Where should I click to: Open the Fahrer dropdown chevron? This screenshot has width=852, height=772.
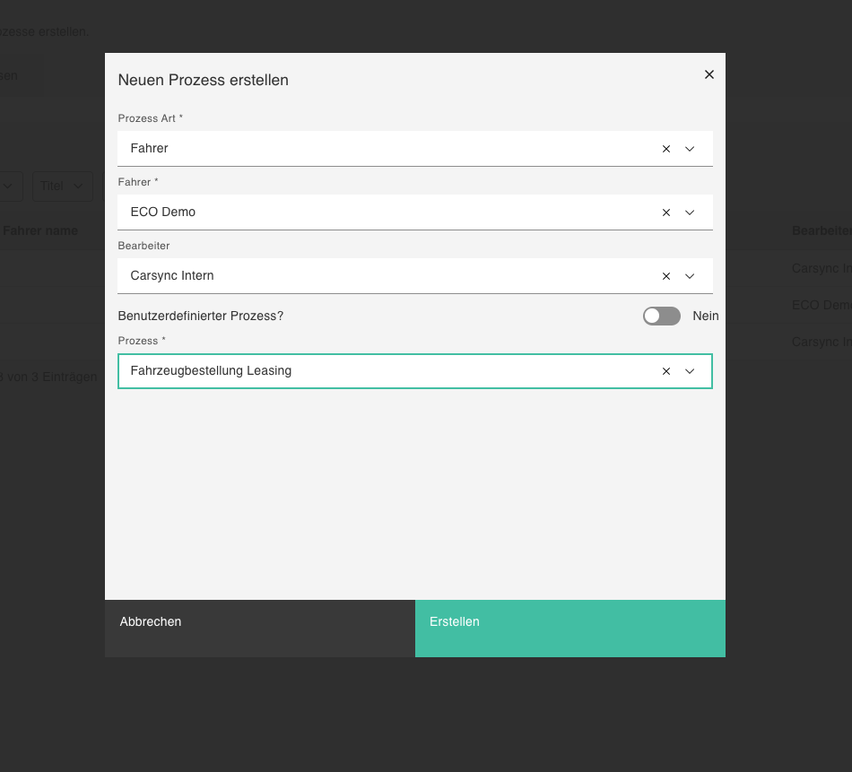(690, 213)
